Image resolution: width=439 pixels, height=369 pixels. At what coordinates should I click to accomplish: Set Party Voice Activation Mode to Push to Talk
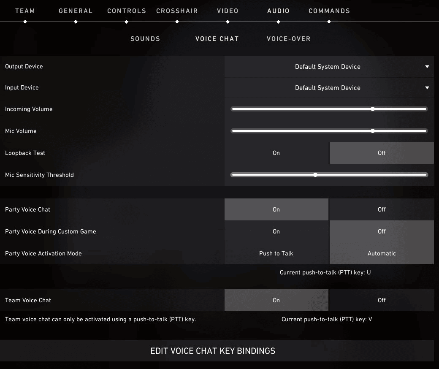pyautogui.click(x=276, y=253)
